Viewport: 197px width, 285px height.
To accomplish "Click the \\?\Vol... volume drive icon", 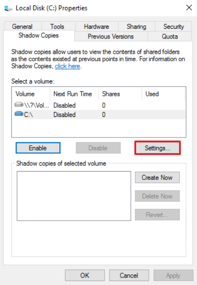I will 19,105.
